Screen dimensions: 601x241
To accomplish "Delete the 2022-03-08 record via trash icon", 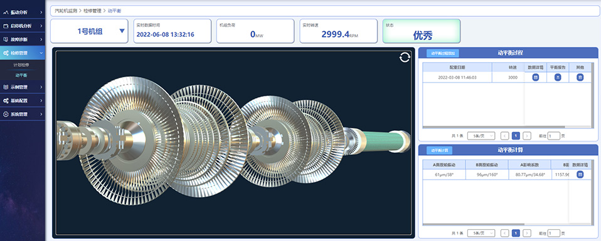I will [580, 77].
